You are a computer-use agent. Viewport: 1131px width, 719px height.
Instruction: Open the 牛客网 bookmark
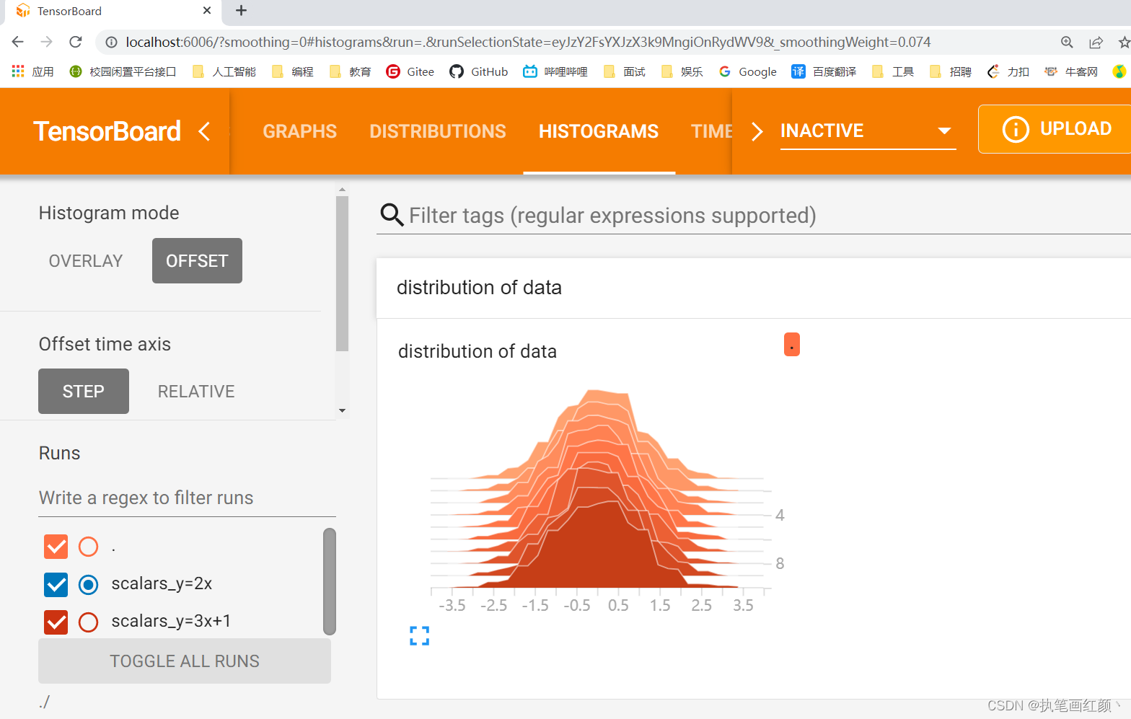pos(1071,71)
